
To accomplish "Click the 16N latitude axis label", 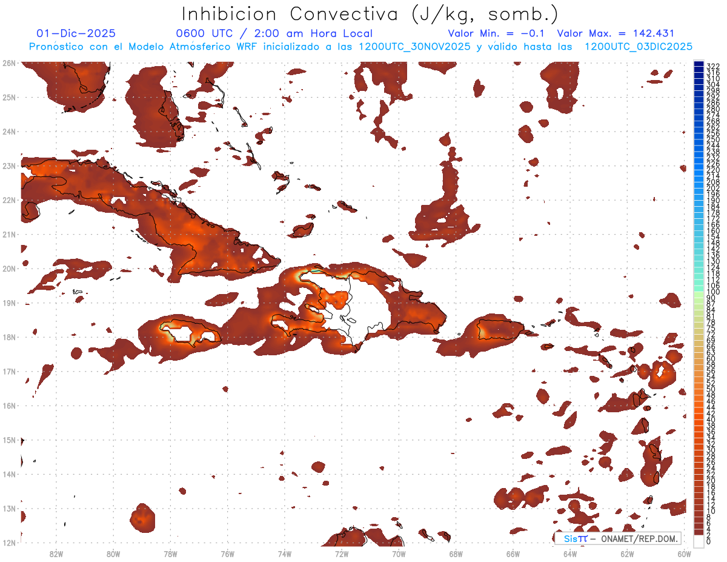I will click(8, 406).
